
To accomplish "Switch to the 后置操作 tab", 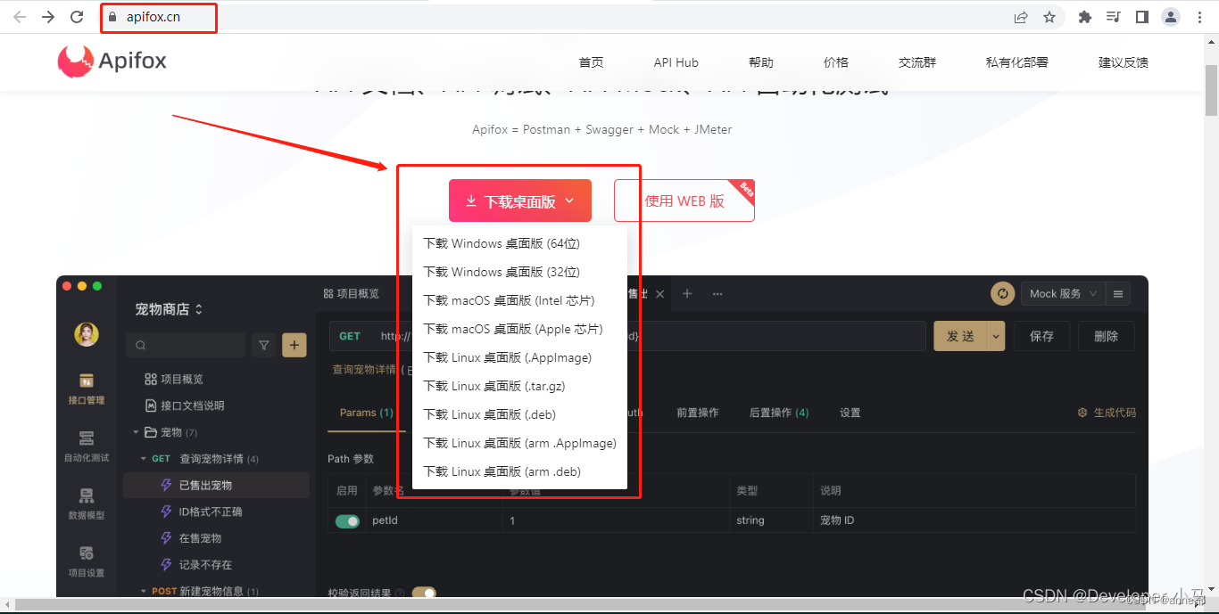I will point(779,413).
